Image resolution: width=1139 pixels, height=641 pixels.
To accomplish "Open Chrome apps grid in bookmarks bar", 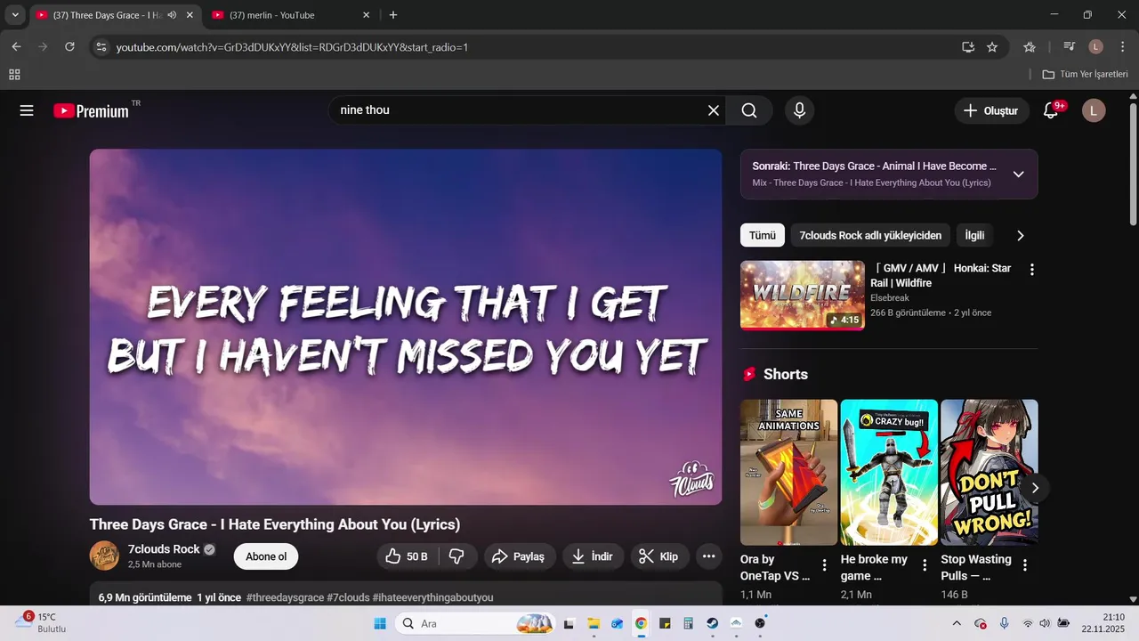I will pyautogui.click(x=14, y=74).
